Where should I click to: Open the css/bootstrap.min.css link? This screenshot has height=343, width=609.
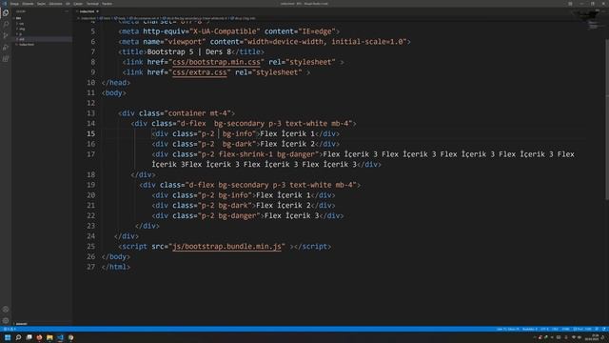tap(216, 62)
